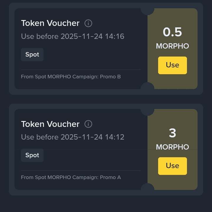The width and height of the screenshot is (212, 212).
Task: Use the 3 MORPHO token voucher
Action: 172,166
